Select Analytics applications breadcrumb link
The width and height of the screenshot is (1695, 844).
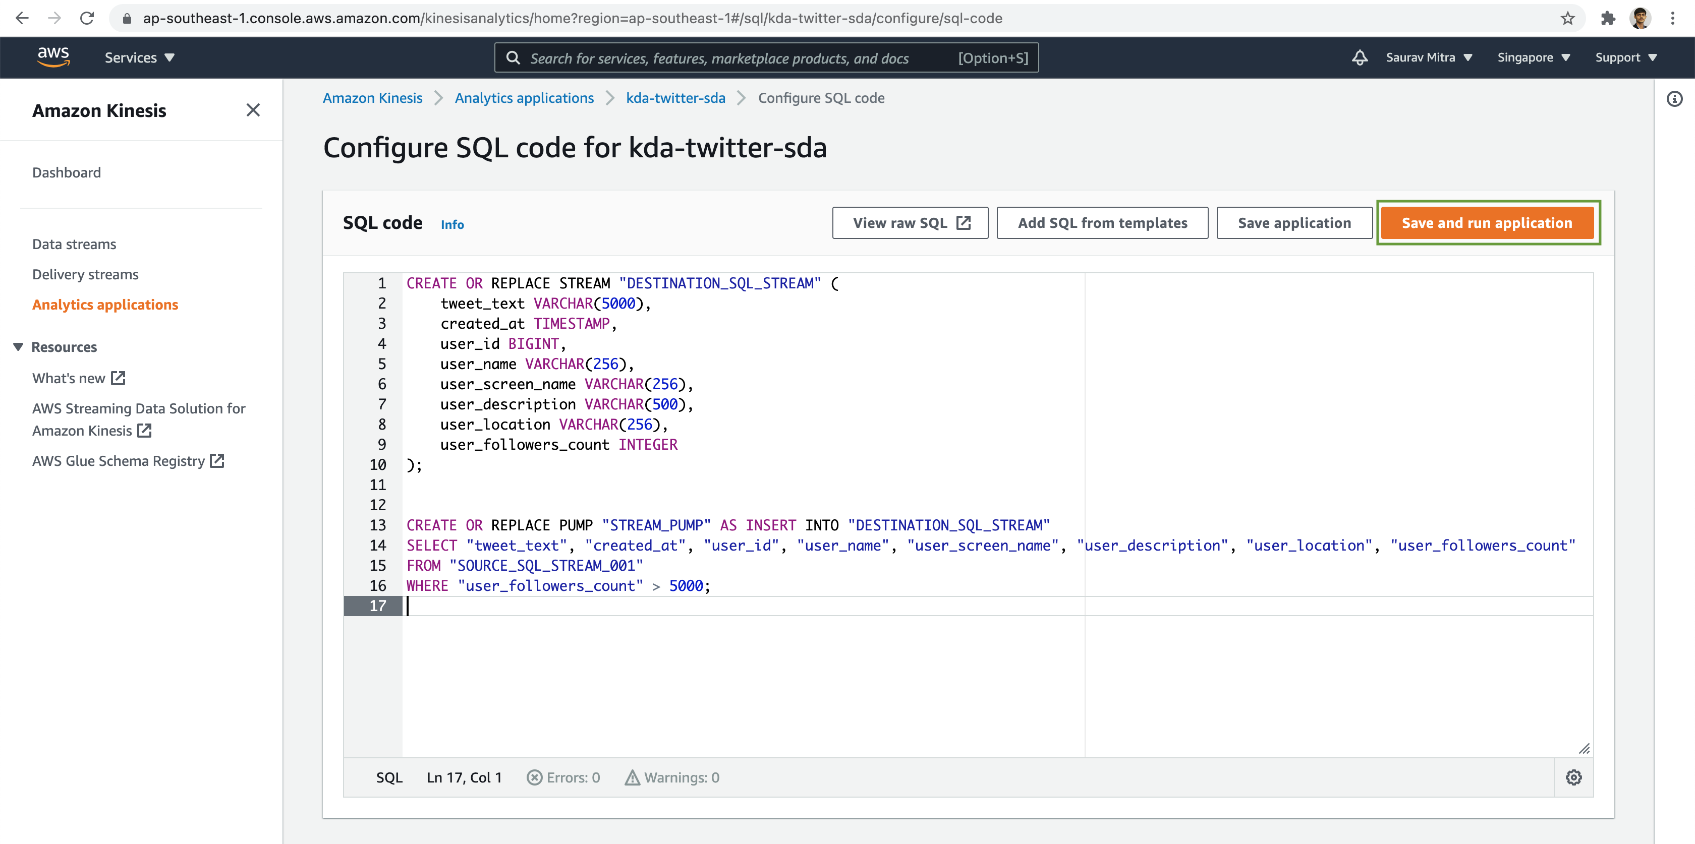[x=524, y=98]
